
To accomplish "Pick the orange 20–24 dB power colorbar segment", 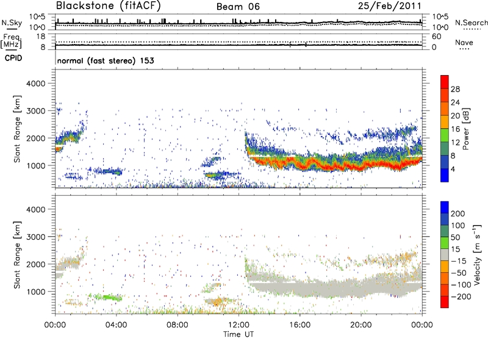I will tap(445, 109).
